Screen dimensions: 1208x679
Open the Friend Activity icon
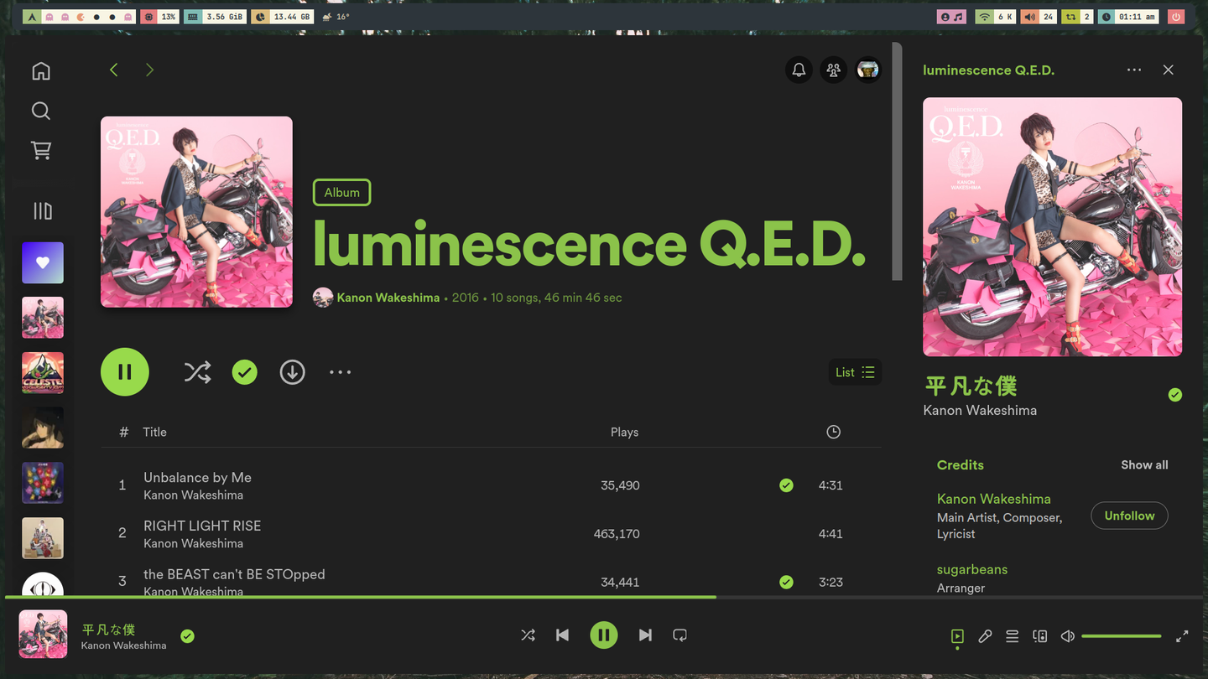833,70
